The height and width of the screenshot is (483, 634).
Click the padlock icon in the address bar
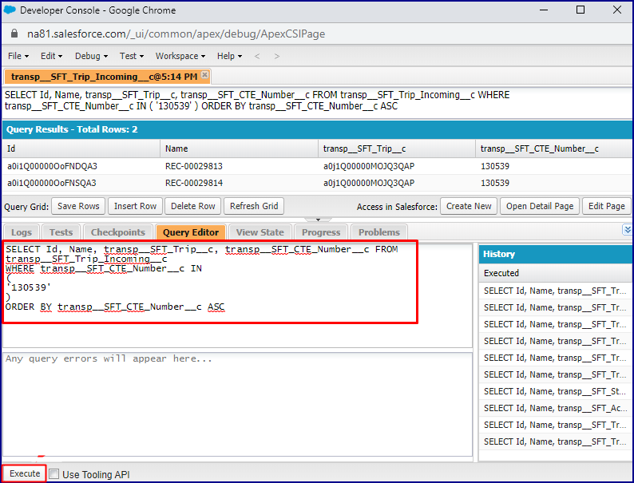pyautogui.click(x=14, y=34)
